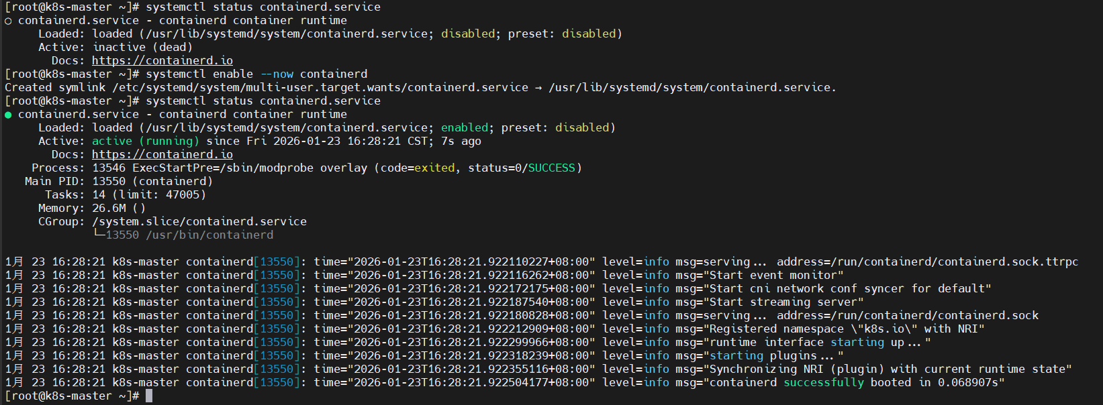Screen dimensions: 1103x405
Task: Click the green "active (running)" status text
Action: (146, 141)
